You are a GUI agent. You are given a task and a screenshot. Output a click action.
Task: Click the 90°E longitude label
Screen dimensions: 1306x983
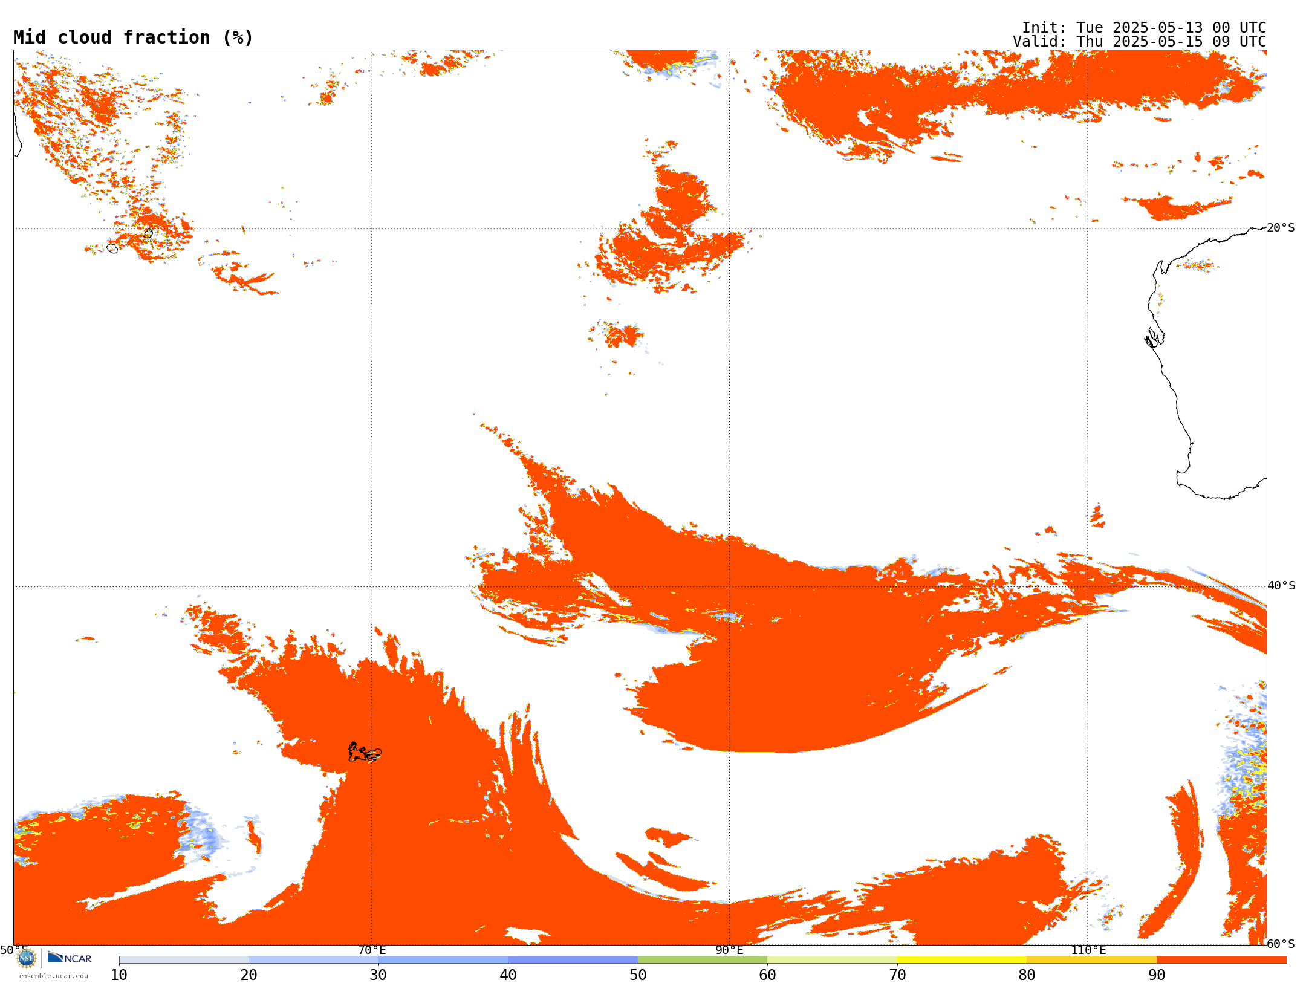point(730,950)
